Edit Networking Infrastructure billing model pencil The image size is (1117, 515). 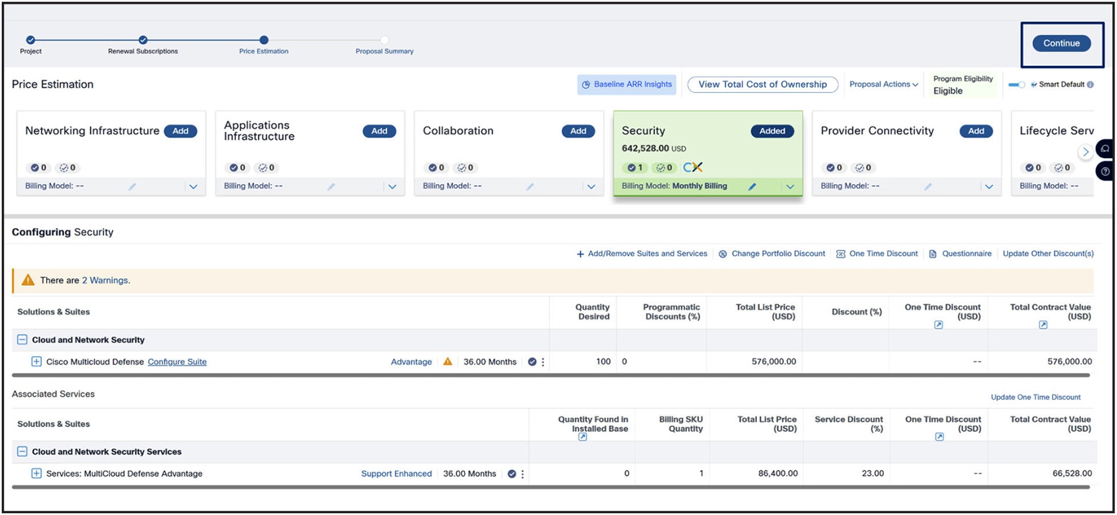[x=132, y=187]
